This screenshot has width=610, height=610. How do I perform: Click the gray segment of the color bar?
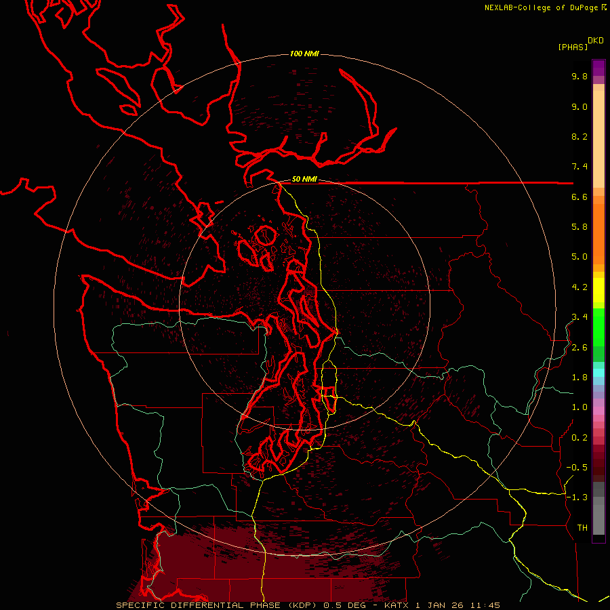[x=598, y=508]
